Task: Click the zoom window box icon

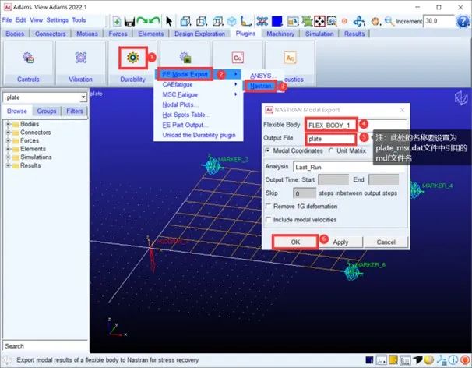Action: coord(332,21)
